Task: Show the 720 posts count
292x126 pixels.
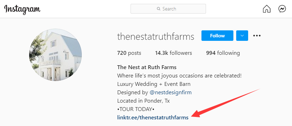Action: (129, 53)
